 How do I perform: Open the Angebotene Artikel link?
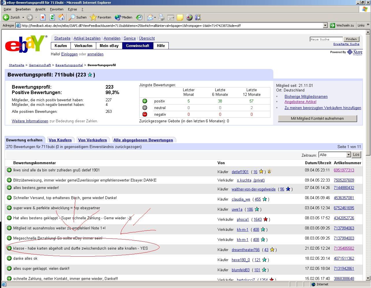(300, 102)
